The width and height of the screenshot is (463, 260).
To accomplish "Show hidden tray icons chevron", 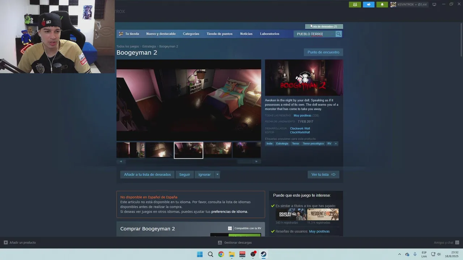I will [399, 254].
